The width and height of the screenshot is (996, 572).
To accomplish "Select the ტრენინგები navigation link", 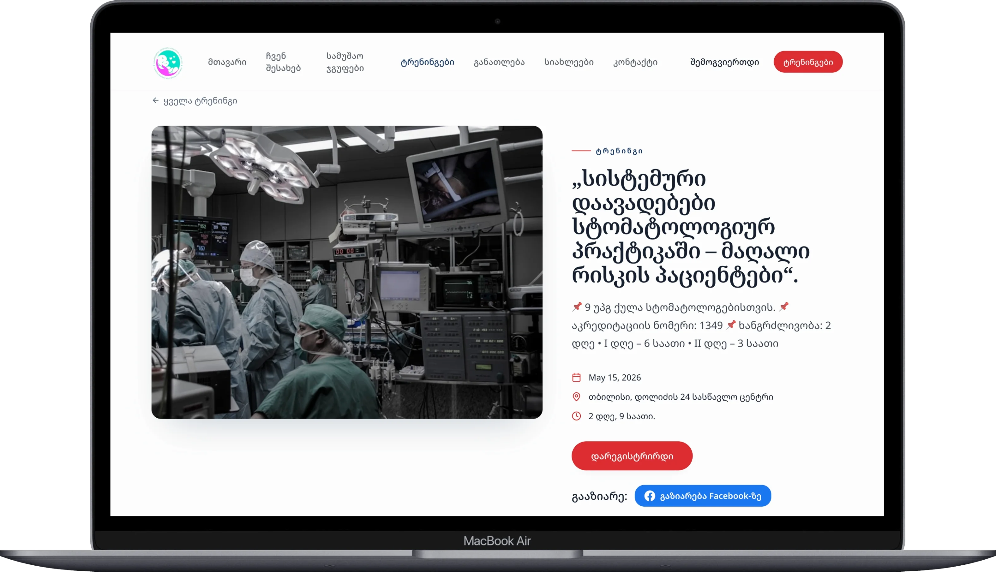I will coord(427,62).
